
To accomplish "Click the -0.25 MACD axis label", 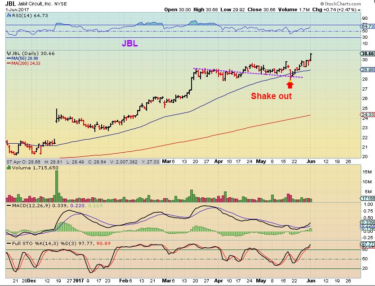I will (x=368, y=238).
